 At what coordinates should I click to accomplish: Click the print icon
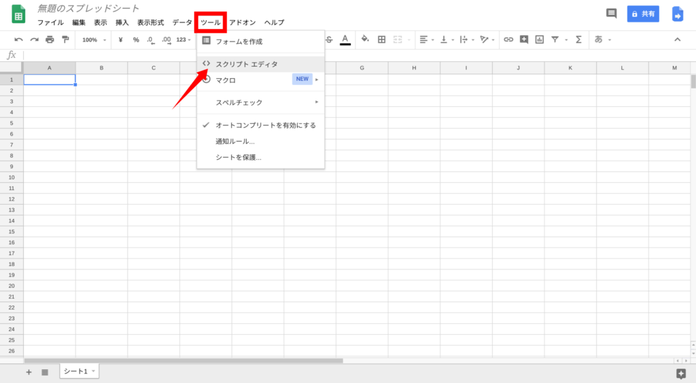coord(50,39)
